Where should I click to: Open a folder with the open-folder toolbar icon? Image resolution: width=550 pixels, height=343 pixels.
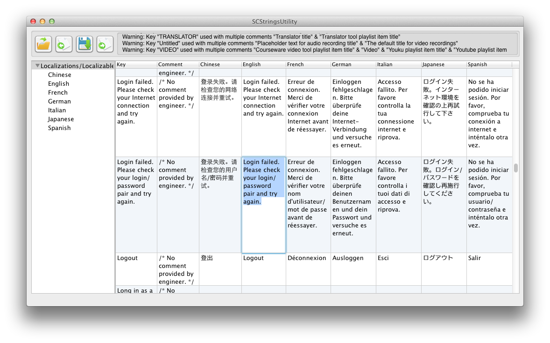43,44
